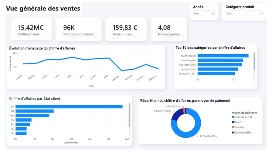Click the Nombre commandes 96K card
Image resolution: width=272 pixels, height=152 pixels.
79,29
